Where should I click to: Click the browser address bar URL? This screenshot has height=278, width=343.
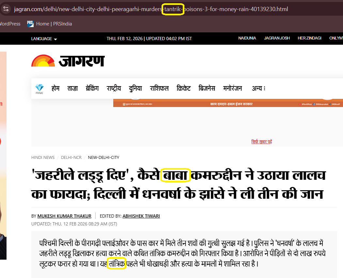(x=151, y=9)
